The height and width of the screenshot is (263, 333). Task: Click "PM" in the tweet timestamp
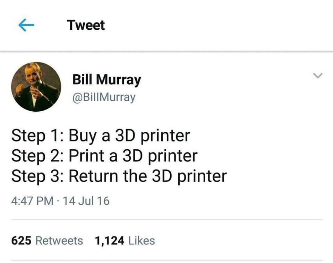(x=45, y=201)
